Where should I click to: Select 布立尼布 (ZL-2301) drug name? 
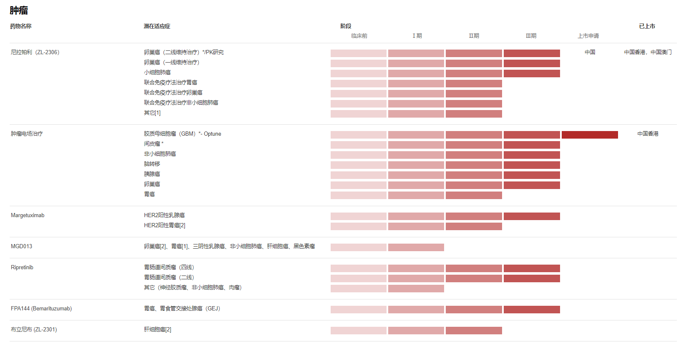pyautogui.click(x=34, y=330)
